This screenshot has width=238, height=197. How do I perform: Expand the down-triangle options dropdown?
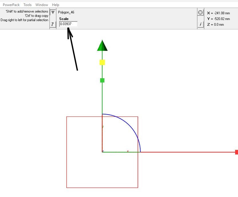(x=53, y=12)
